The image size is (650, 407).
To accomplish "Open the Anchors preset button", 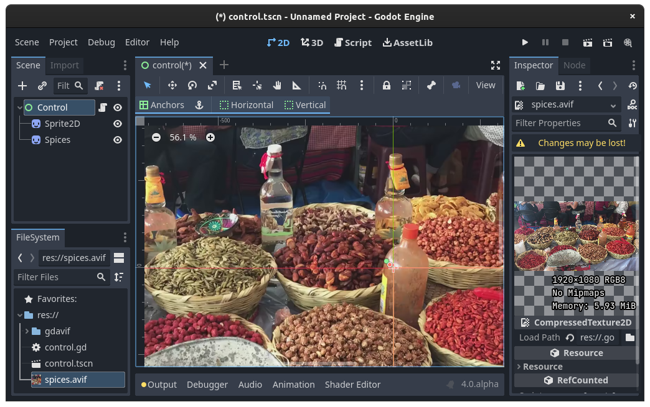I will (162, 105).
